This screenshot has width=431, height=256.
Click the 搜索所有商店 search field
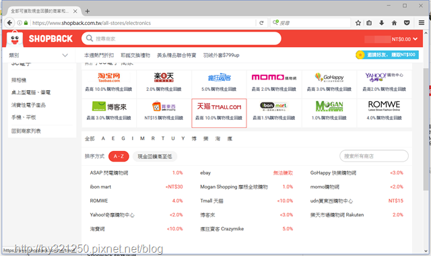point(374,156)
